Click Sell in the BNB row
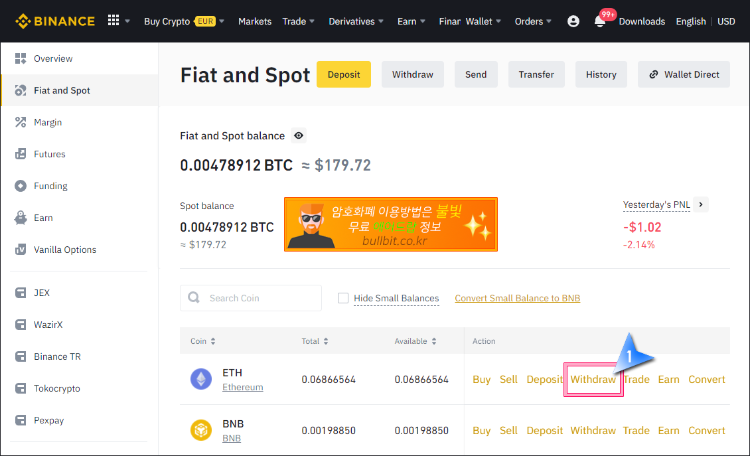 (508, 430)
